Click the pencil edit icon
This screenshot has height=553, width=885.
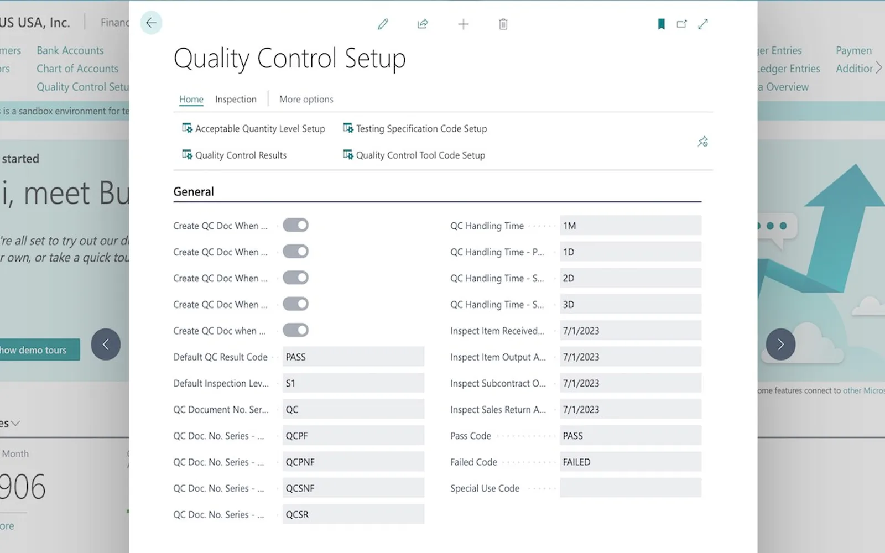click(383, 24)
